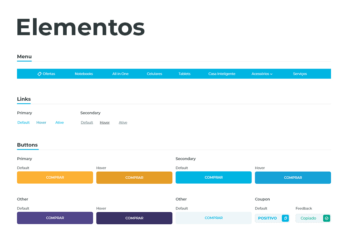The width and height of the screenshot is (348, 250).
Task: Select Casa Inteligente in the menu
Action: [x=222, y=74]
